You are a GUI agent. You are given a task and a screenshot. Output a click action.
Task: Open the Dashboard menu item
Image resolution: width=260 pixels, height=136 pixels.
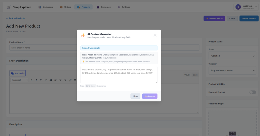click(46, 7)
